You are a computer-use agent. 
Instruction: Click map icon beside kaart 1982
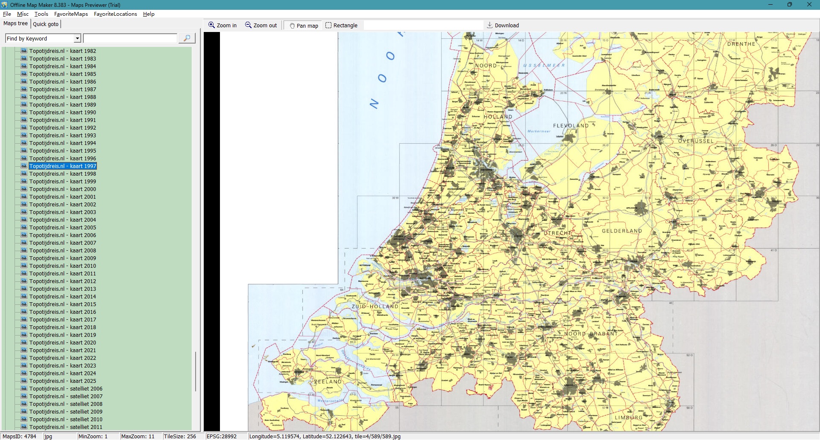[x=24, y=51]
